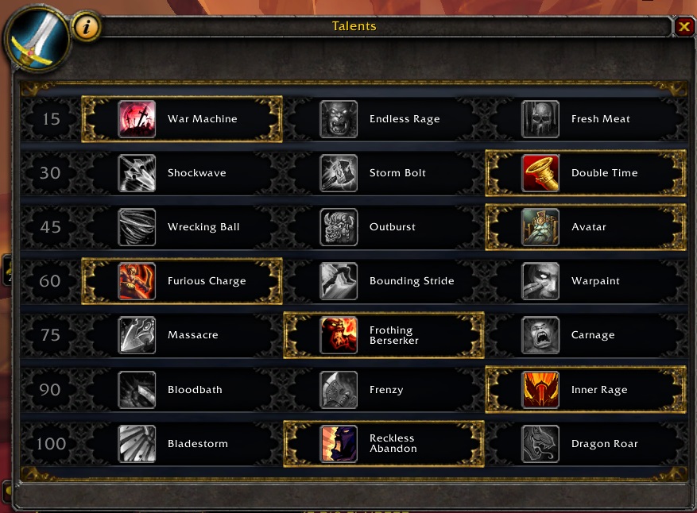Switch level 75 talent to Massacre
Image resolution: width=697 pixels, height=513 pixels.
182,335
